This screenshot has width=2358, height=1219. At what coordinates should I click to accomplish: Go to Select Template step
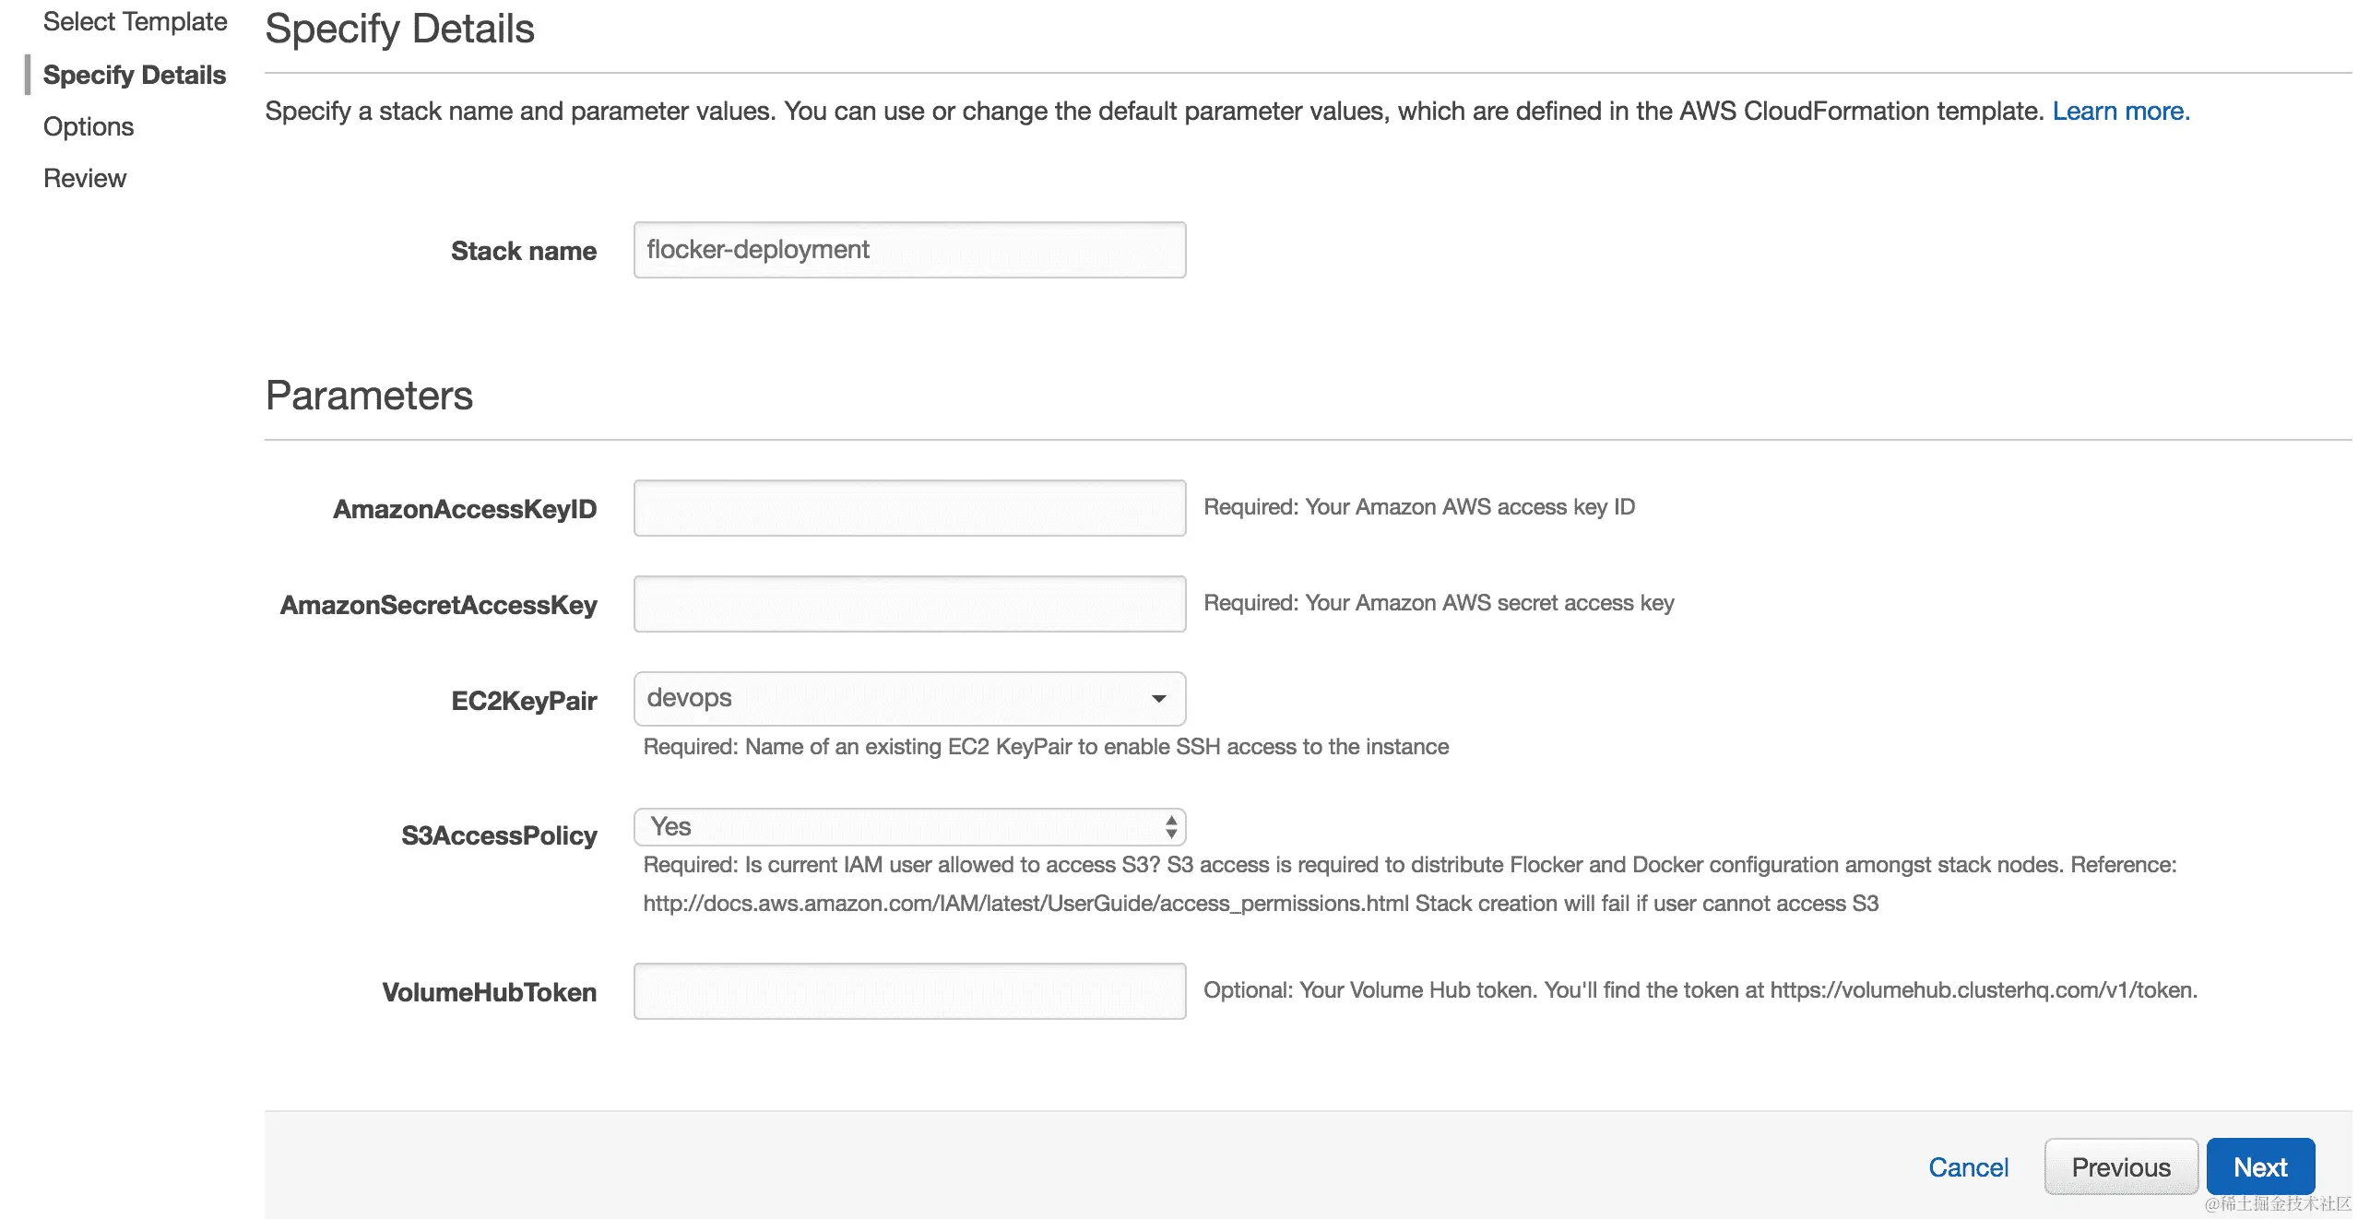point(135,21)
